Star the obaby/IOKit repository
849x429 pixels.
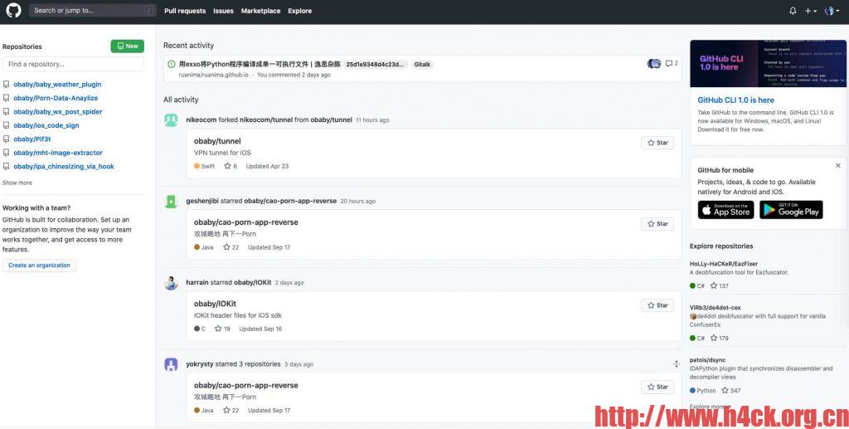pos(657,305)
